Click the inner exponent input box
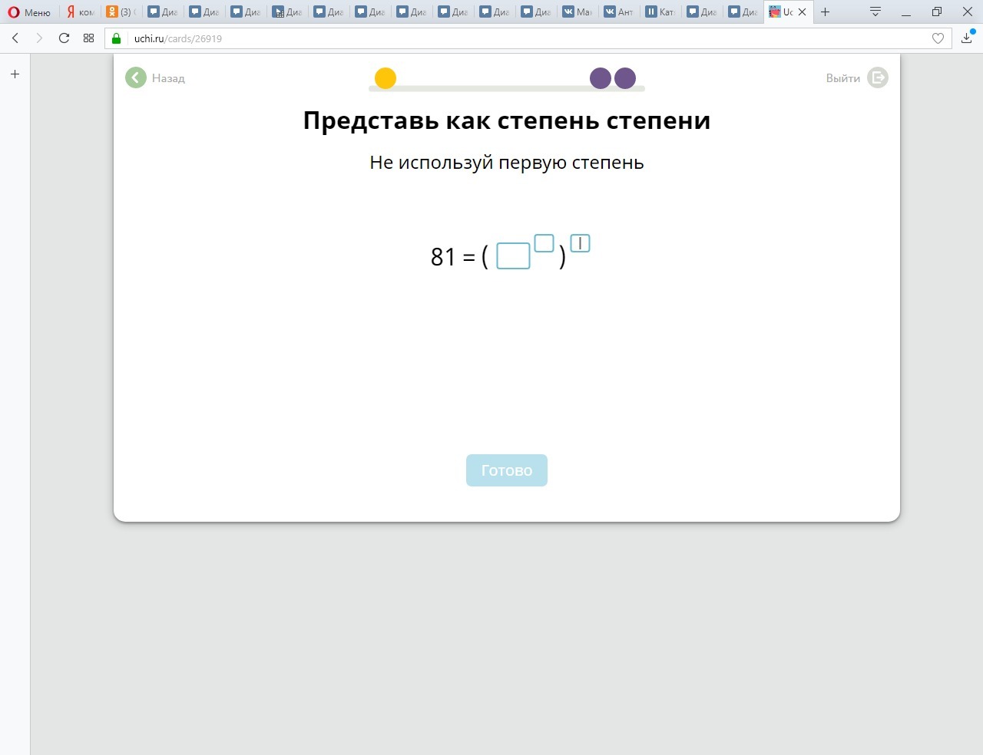 [x=544, y=243]
